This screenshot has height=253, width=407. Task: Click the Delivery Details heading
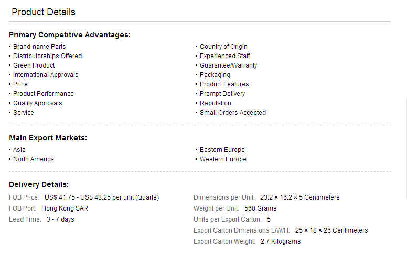click(39, 184)
